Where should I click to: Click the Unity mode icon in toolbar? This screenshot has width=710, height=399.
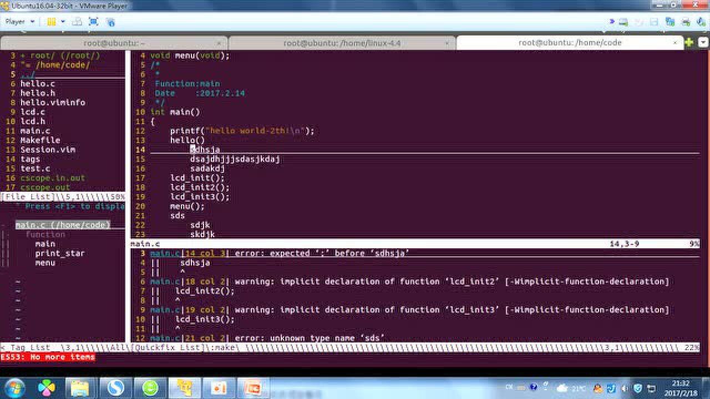[x=110, y=22]
